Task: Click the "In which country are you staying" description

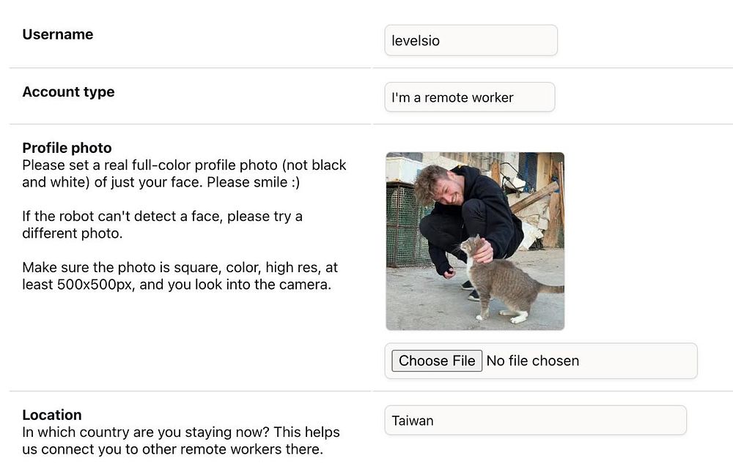Action: coord(180,440)
